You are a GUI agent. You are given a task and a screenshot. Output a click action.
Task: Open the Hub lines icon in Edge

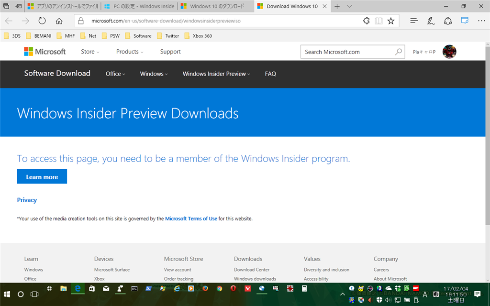click(x=414, y=21)
